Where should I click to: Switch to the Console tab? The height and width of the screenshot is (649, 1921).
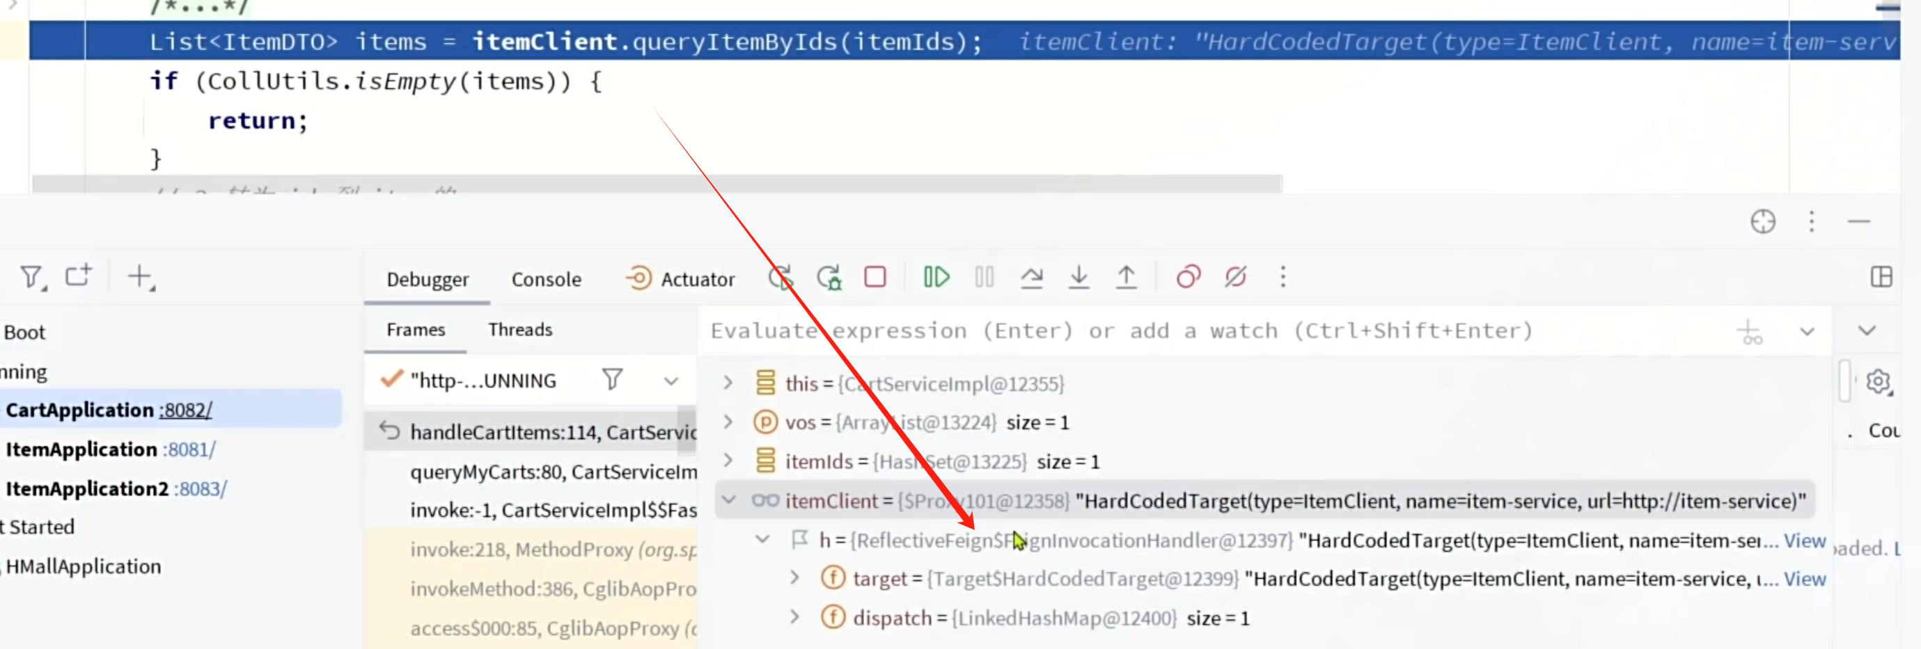546,280
